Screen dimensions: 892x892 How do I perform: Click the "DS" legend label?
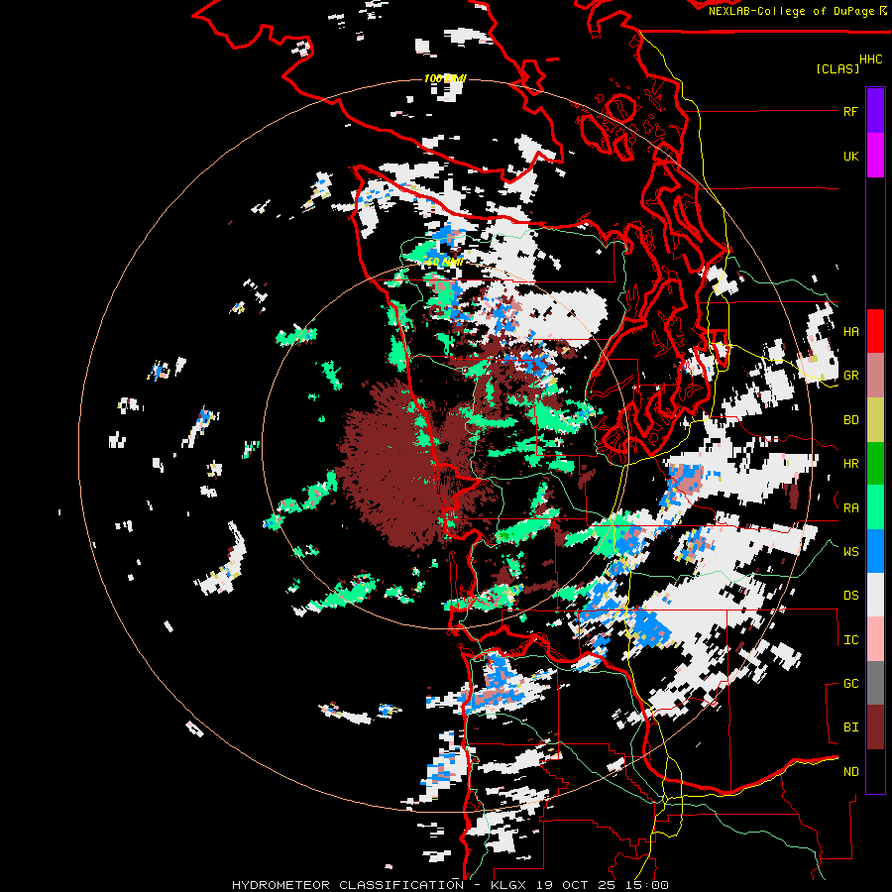(850, 596)
